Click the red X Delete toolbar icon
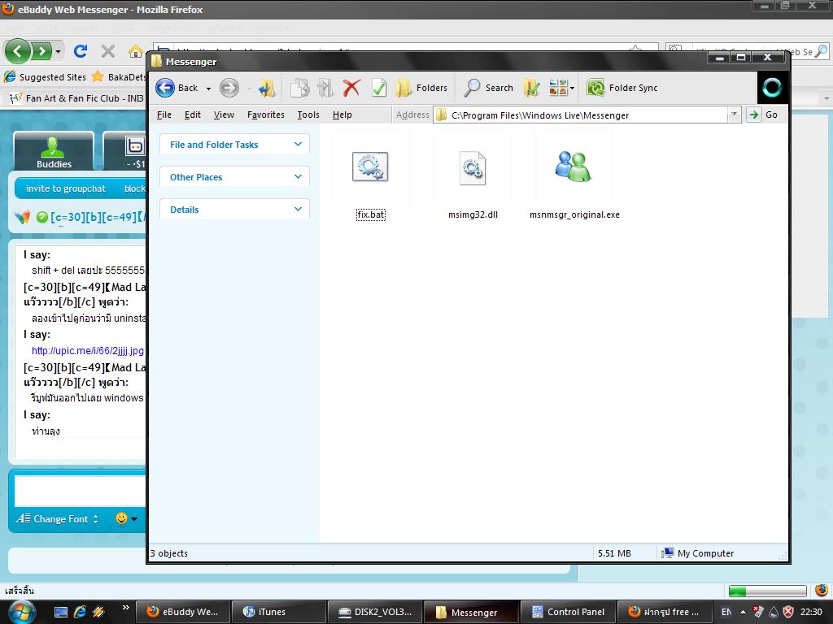The image size is (833, 624). tap(351, 88)
